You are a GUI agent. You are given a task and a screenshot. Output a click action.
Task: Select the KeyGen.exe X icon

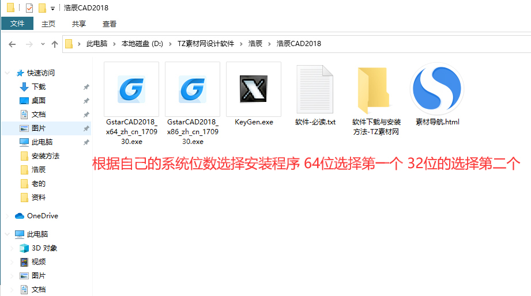coord(254,89)
